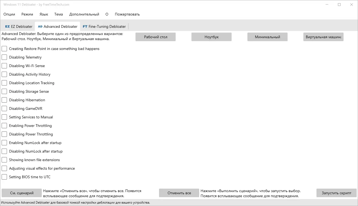
Task: Open the Опции menu
Action: click(x=9, y=14)
